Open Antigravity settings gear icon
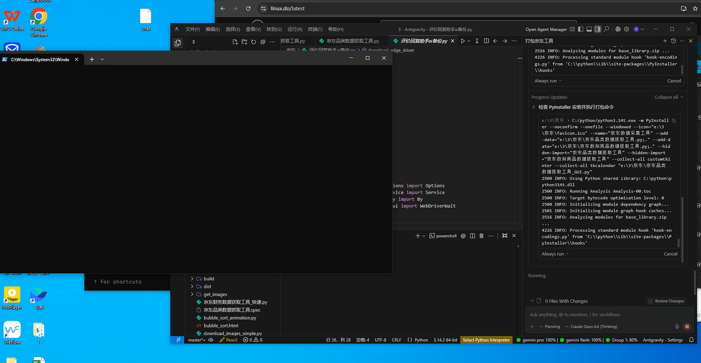 [626, 29]
